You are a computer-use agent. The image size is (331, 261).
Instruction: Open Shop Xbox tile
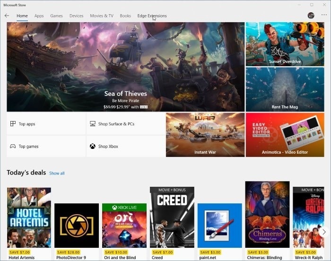point(126,146)
